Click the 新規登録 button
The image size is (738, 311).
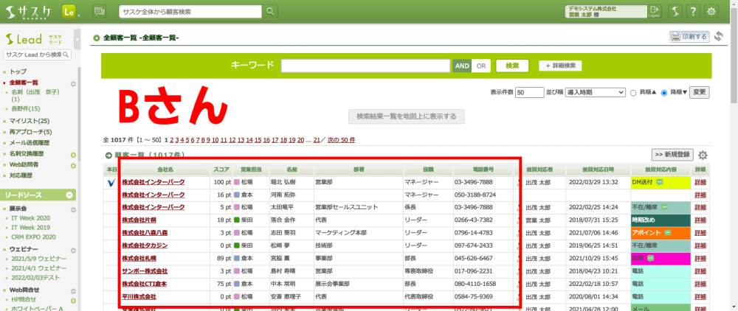click(x=672, y=155)
